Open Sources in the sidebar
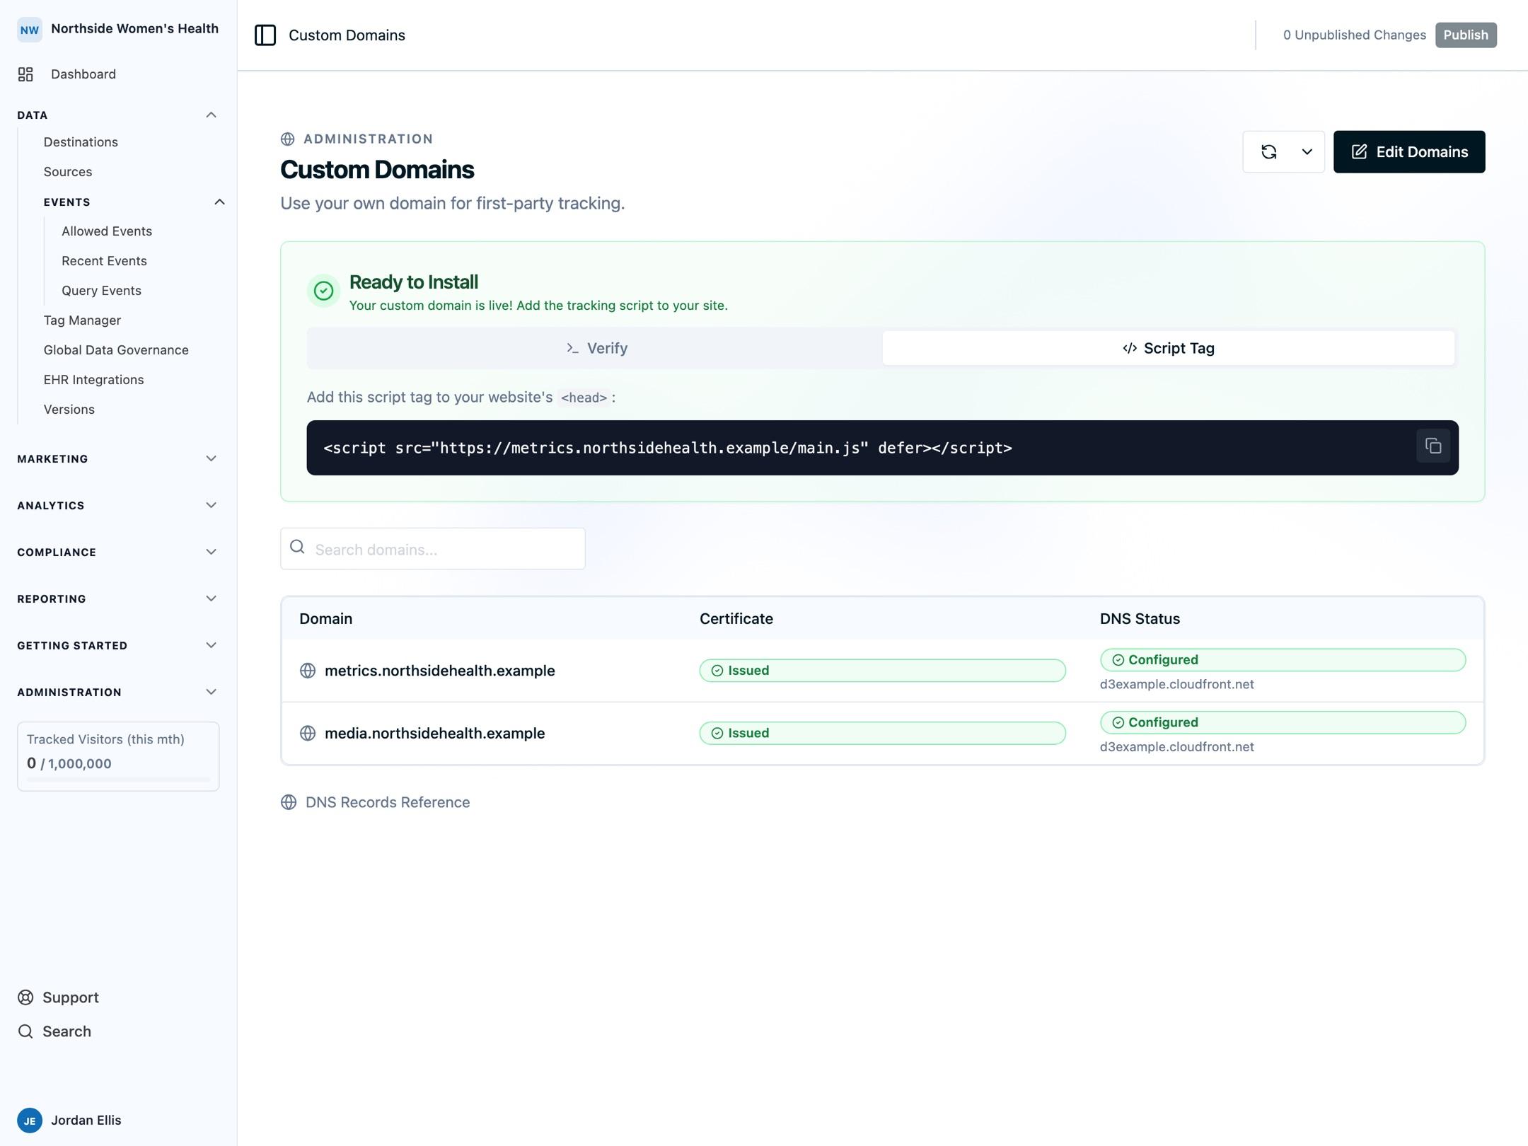 (68, 172)
